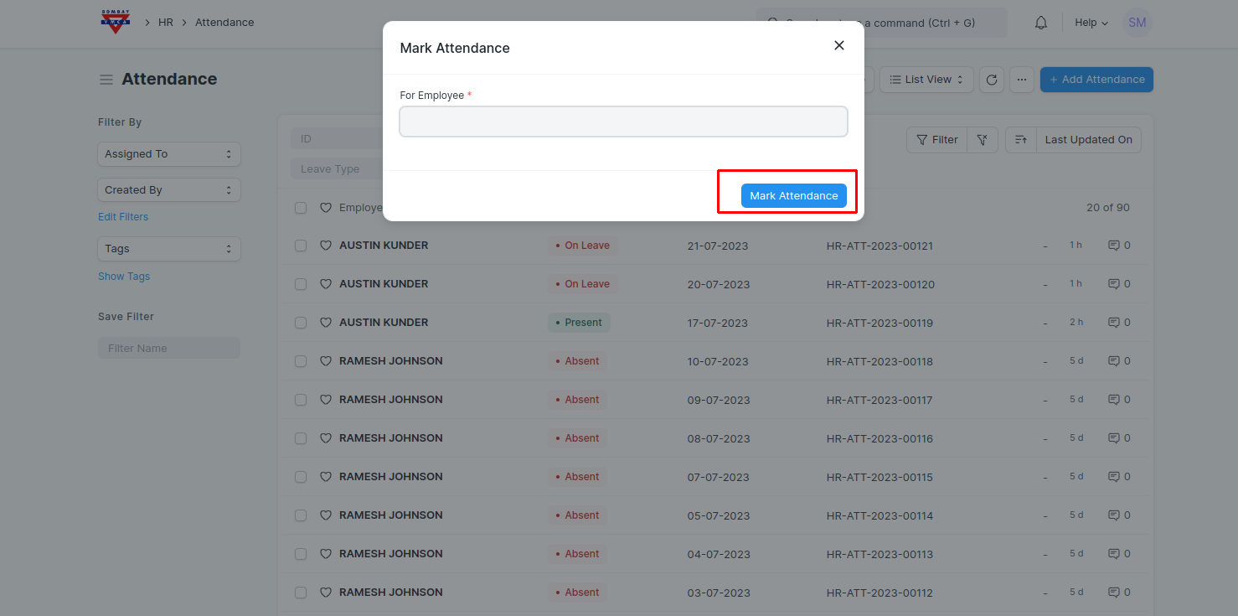This screenshot has height=616, width=1238.
Task: Click the clear filters funnel icon
Action: [x=983, y=140]
